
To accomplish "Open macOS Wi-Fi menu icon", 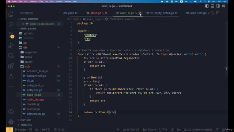I will 200,1.
